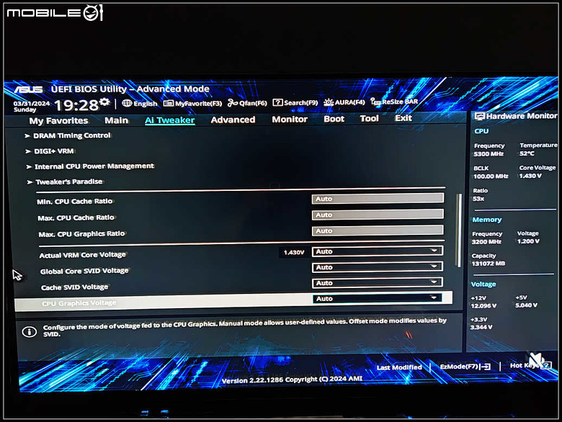Click the settings list vertical scrollbar
The image size is (562, 422).
459,230
